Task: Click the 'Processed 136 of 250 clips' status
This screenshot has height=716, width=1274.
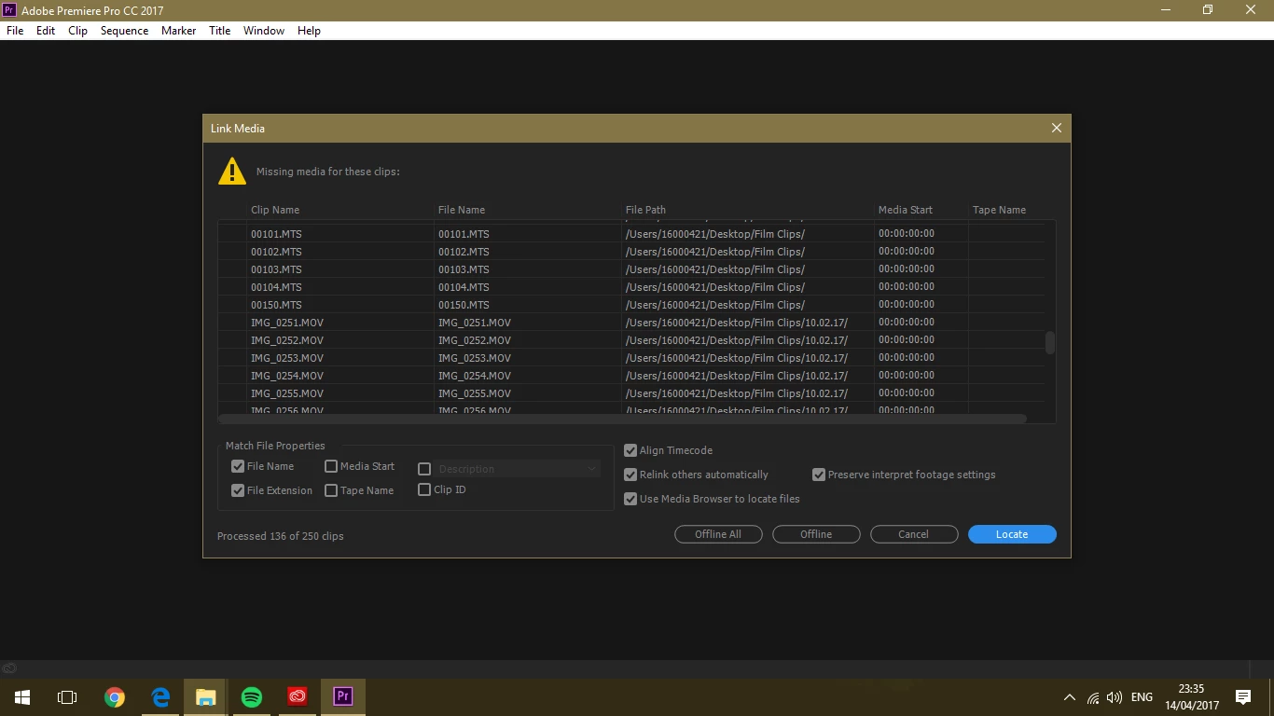Action: [281, 536]
